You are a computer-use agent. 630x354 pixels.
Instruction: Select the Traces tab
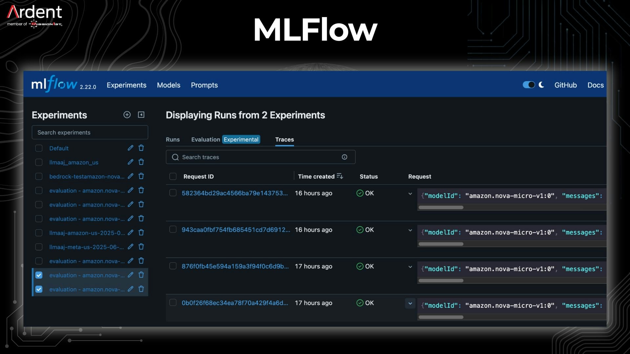pos(284,140)
